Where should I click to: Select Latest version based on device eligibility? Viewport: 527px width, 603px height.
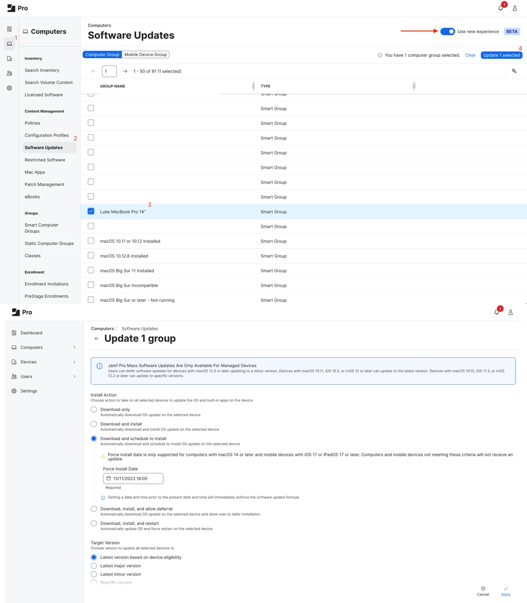coord(94,558)
